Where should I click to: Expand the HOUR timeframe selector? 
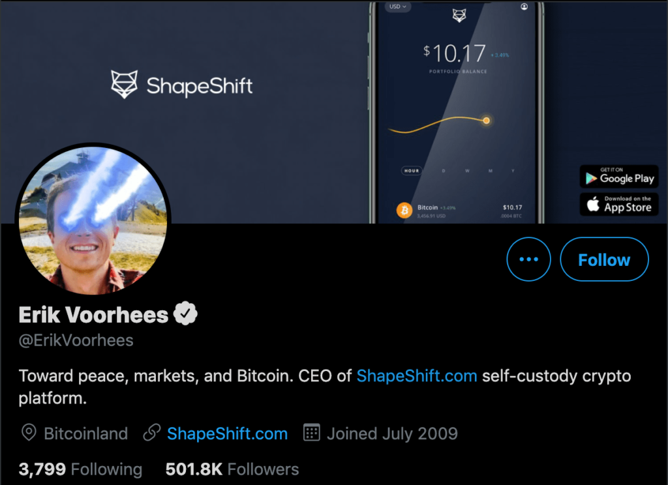412,170
